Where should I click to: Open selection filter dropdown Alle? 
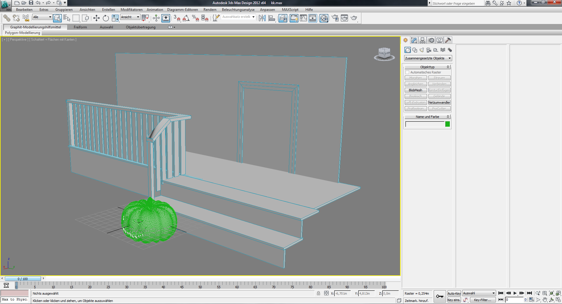(x=42, y=17)
